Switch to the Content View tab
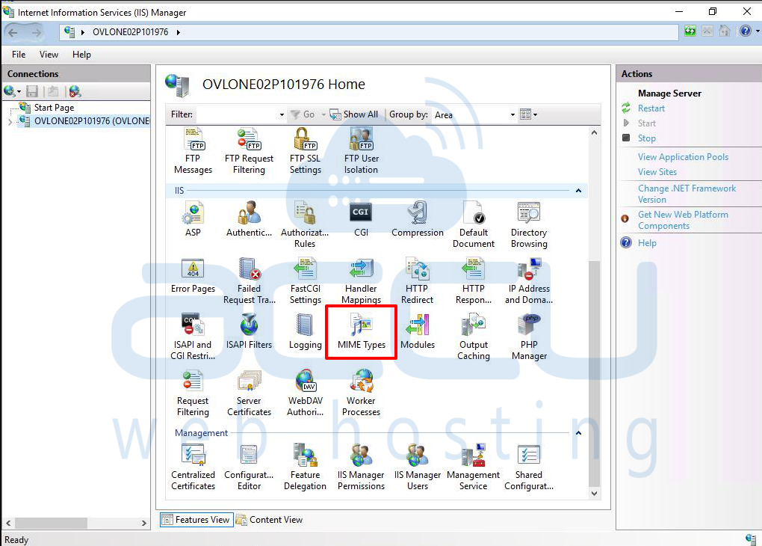Image resolution: width=762 pixels, height=546 pixels. [269, 520]
